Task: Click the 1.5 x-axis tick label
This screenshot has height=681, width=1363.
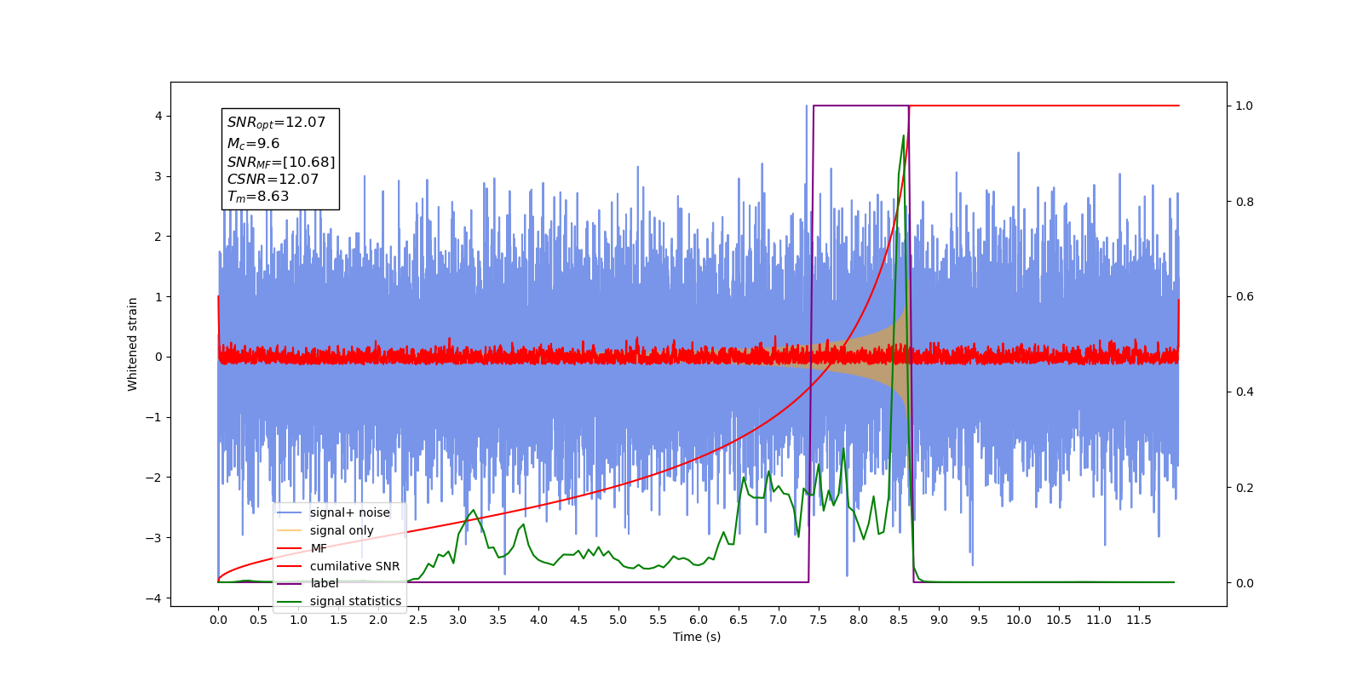Action: [338, 620]
